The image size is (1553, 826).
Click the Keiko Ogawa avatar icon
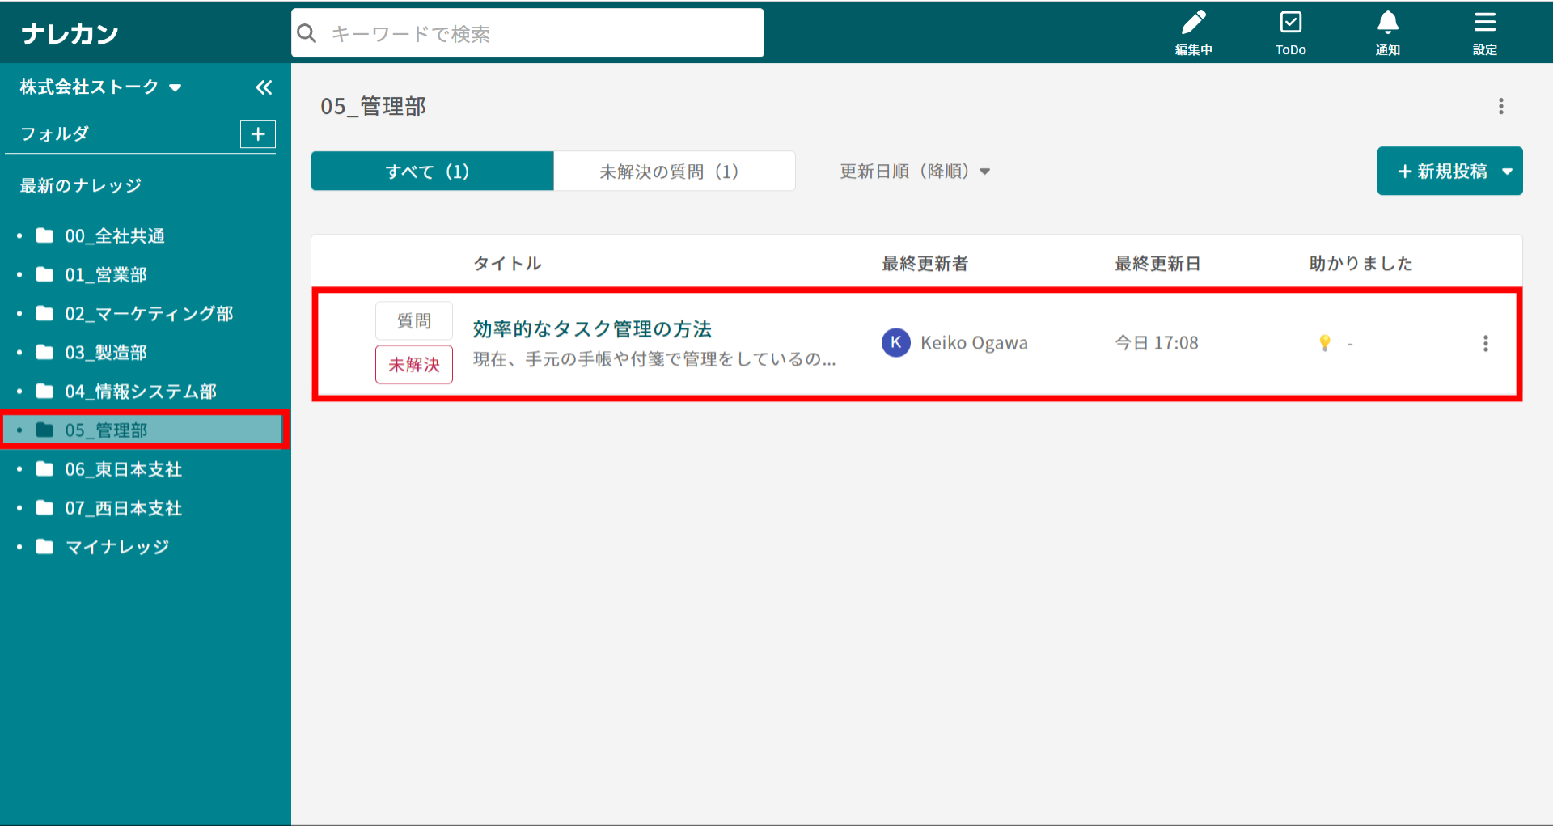tap(895, 343)
